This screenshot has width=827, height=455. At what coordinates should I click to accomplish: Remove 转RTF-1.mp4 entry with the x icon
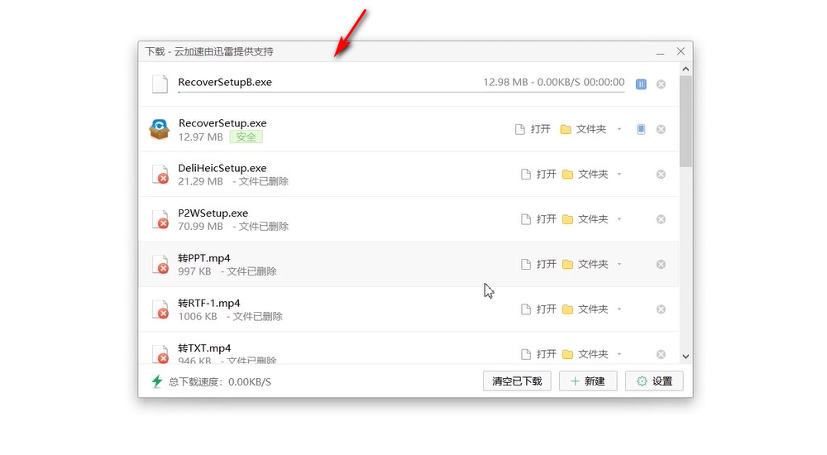coord(661,309)
